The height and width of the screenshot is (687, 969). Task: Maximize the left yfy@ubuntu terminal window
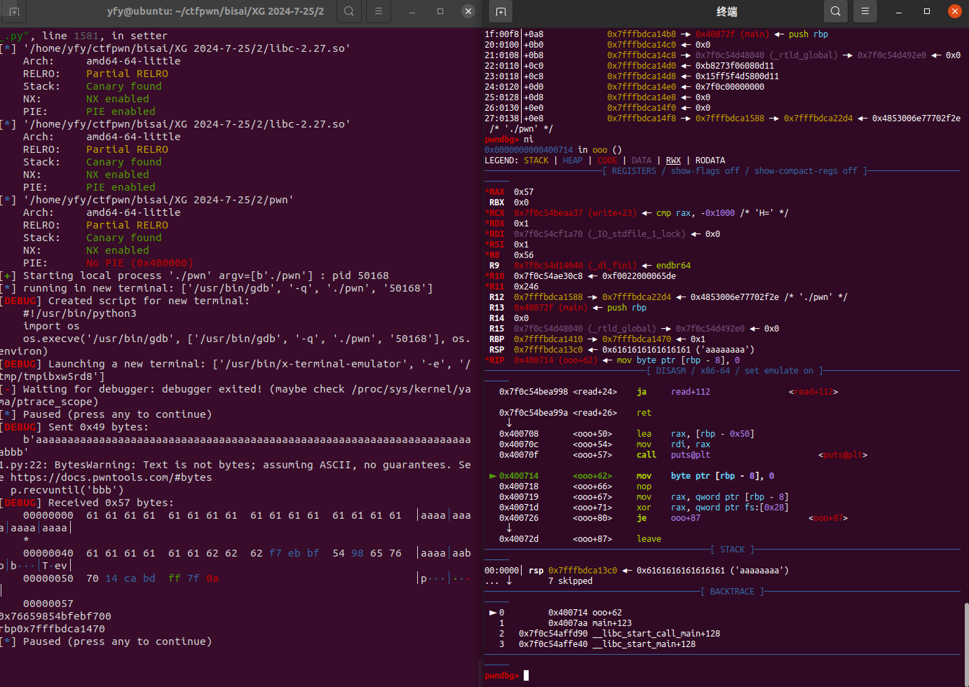(440, 11)
